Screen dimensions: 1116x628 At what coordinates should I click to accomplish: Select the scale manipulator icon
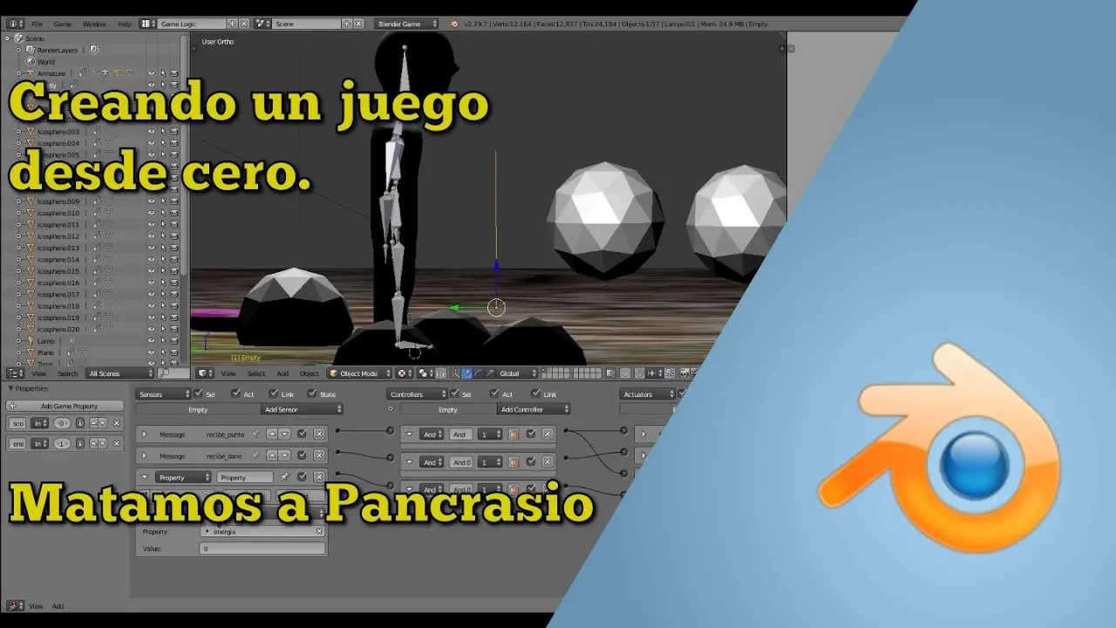pos(488,373)
